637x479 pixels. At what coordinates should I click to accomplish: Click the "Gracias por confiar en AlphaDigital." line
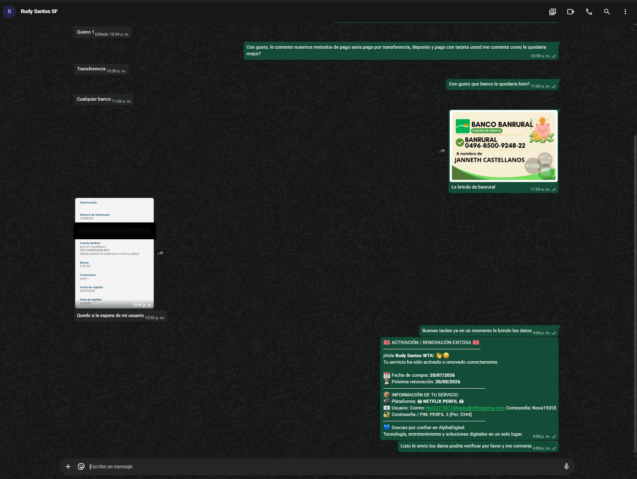[x=424, y=427]
